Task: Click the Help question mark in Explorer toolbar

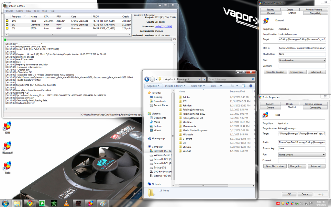Action: coord(250,86)
